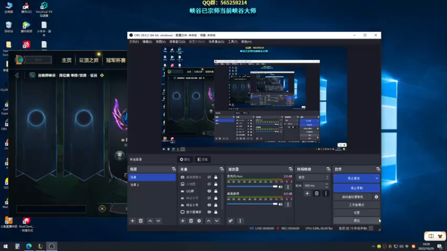Viewport: 447px width, 251px height.
Task: Click the back arrow in League client
Action: (17, 75)
